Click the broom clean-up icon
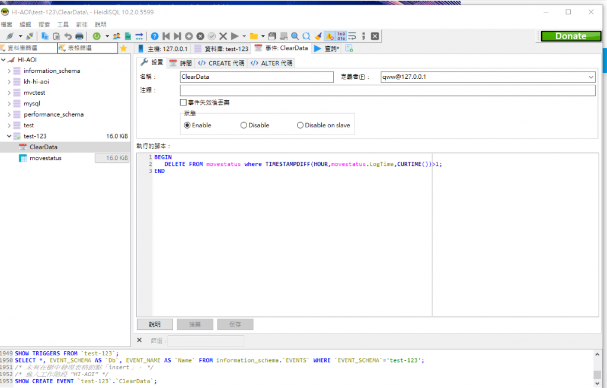Viewport: 607px width, 388px height. tap(318, 36)
